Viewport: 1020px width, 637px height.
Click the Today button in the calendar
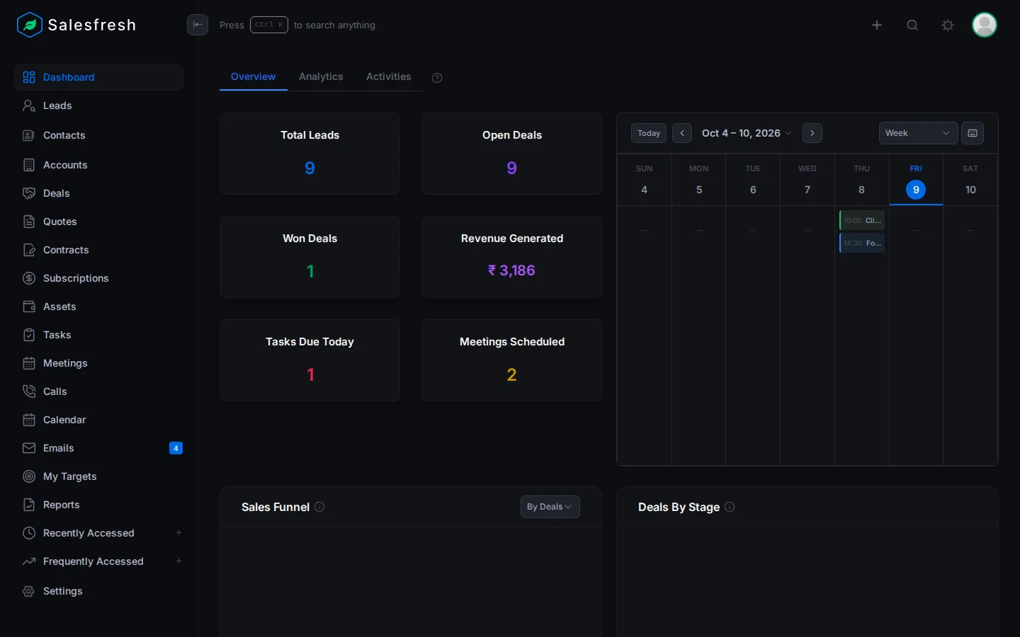pyautogui.click(x=649, y=133)
